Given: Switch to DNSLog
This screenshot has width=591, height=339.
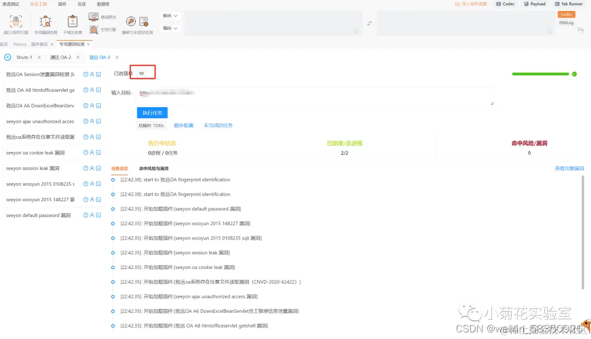Looking at the screenshot, I should tap(566, 22).
